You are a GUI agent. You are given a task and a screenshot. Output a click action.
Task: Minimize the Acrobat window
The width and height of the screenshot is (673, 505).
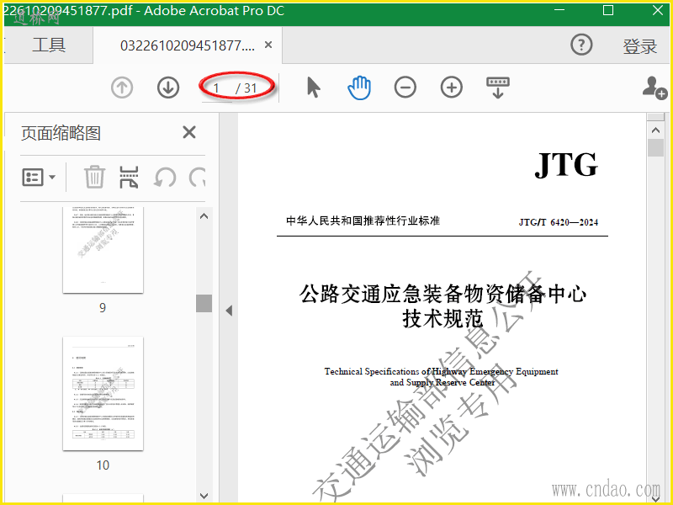tap(559, 10)
